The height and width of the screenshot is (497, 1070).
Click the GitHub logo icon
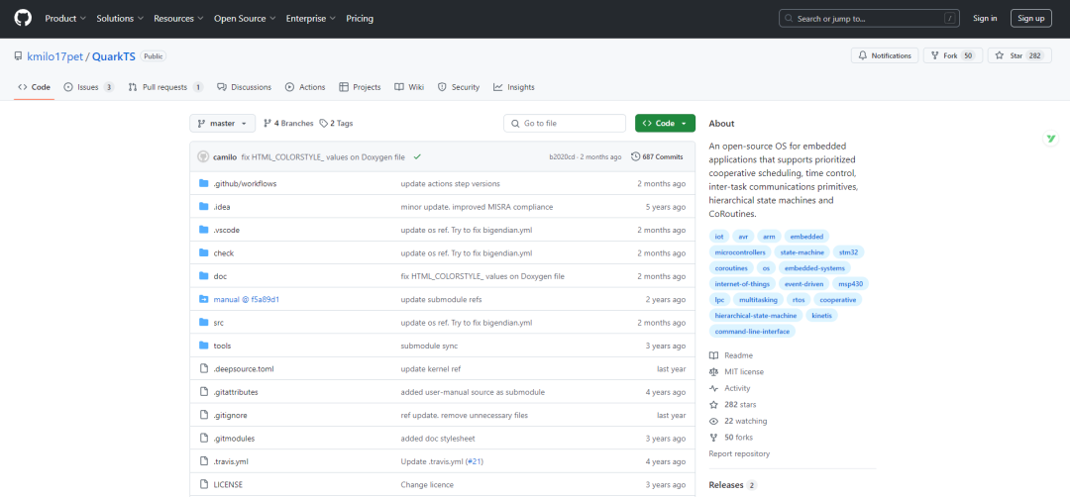coord(23,19)
